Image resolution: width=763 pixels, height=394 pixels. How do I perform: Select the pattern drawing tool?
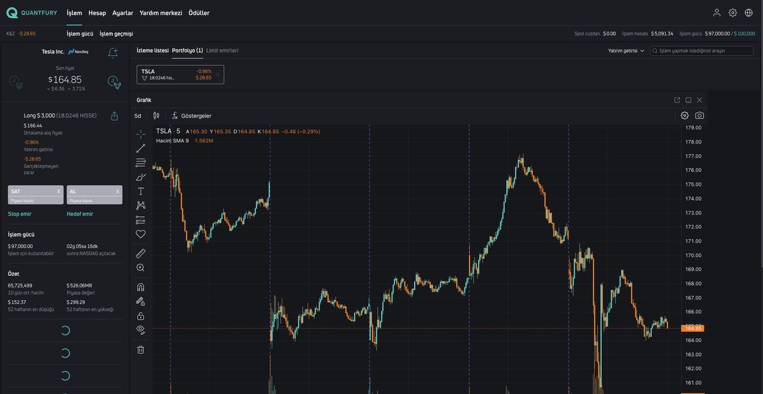pyautogui.click(x=141, y=206)
